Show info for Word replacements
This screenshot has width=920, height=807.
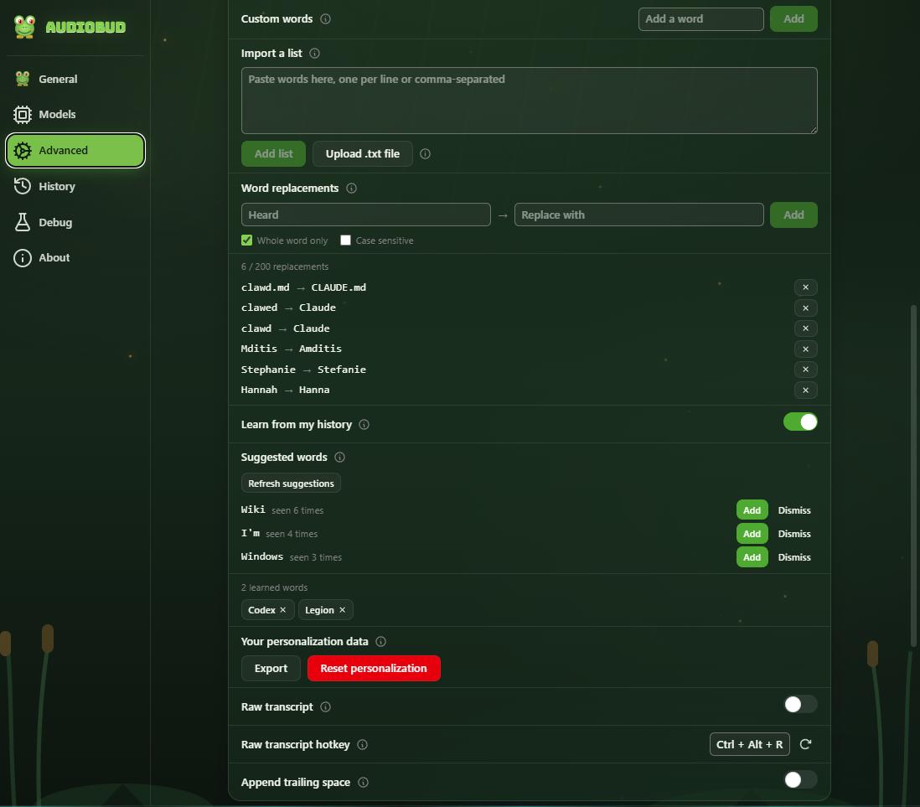[351, 189]
